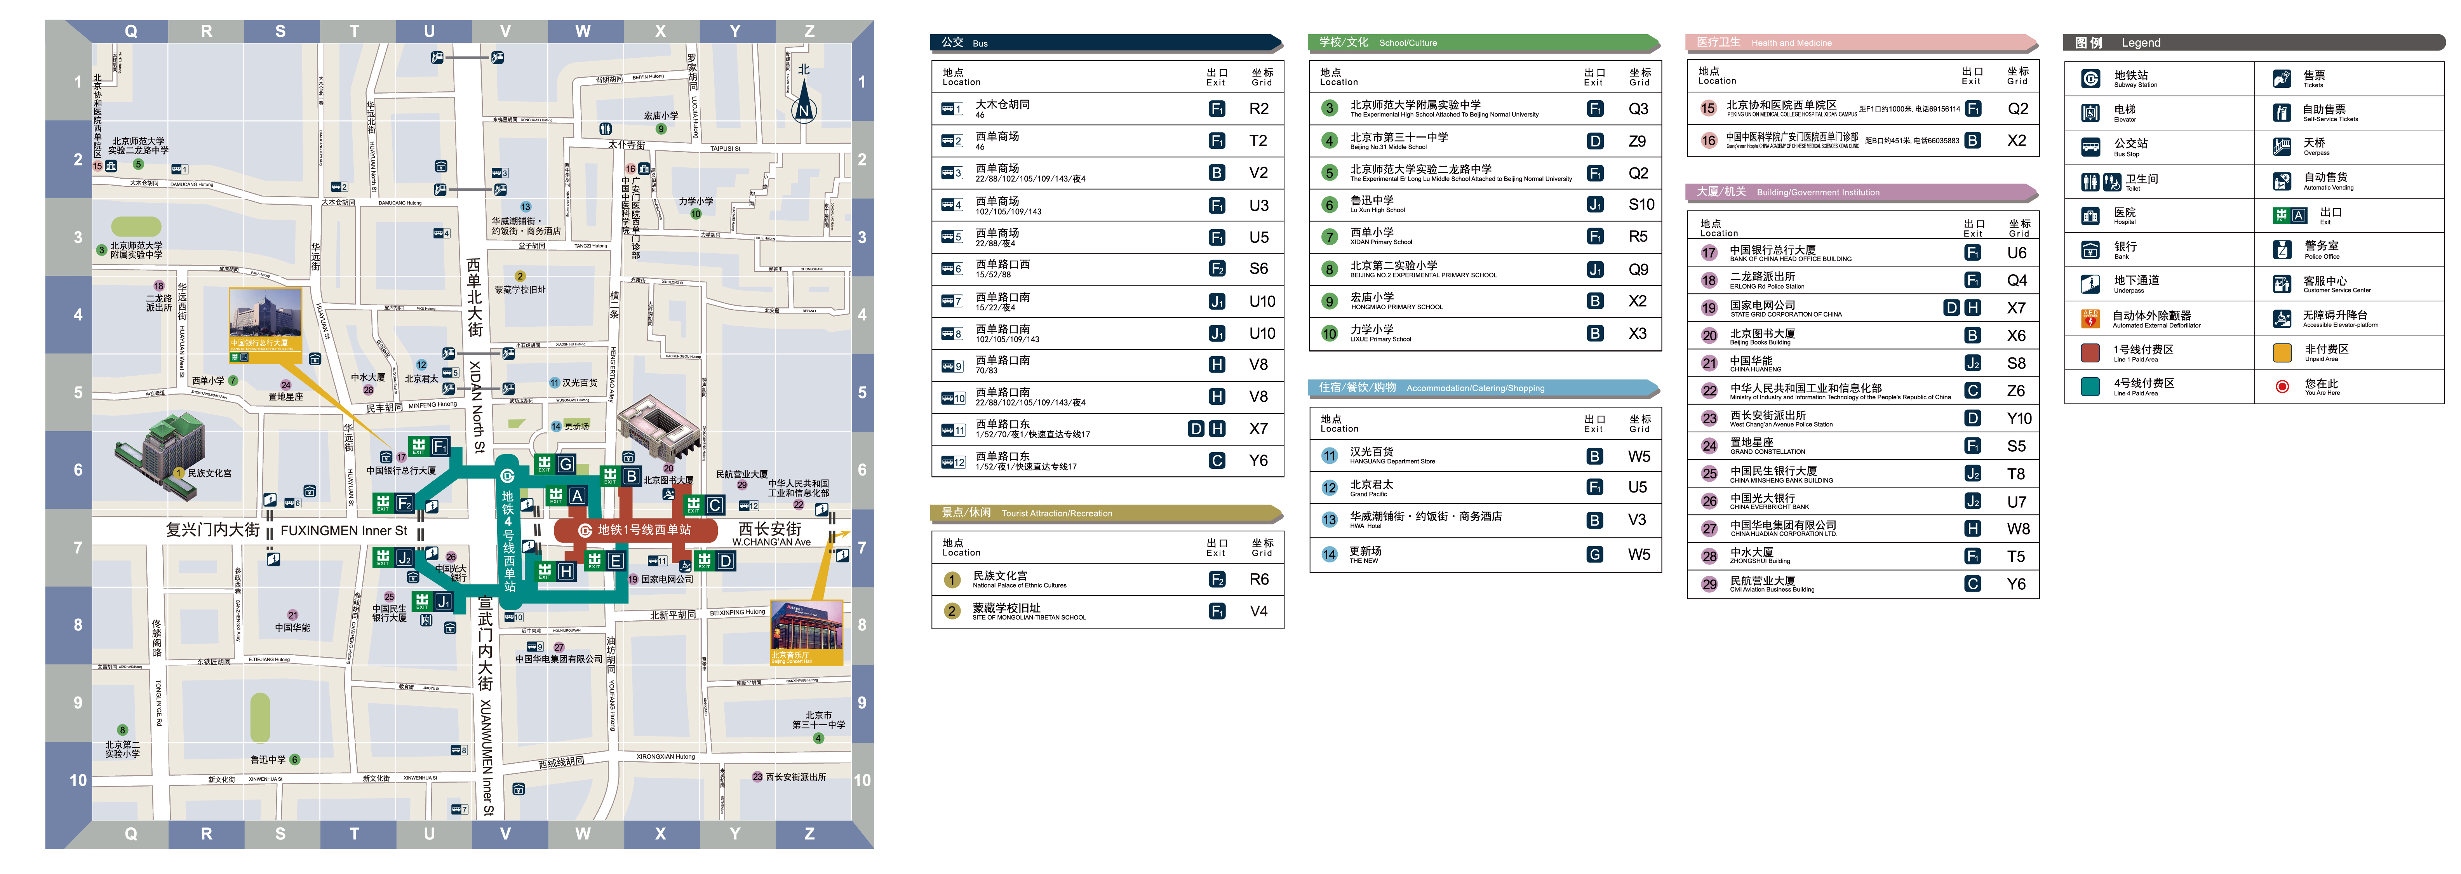
Task: Click the Police Office legend icon
Action: tap(2282, 250)
